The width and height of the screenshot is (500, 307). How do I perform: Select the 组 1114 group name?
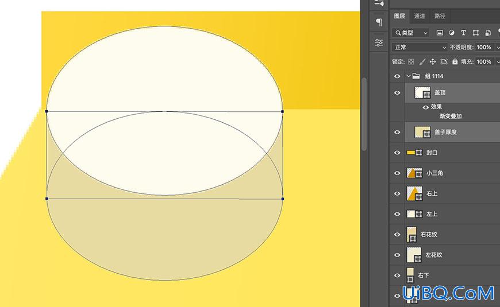(x=434, y=76)
